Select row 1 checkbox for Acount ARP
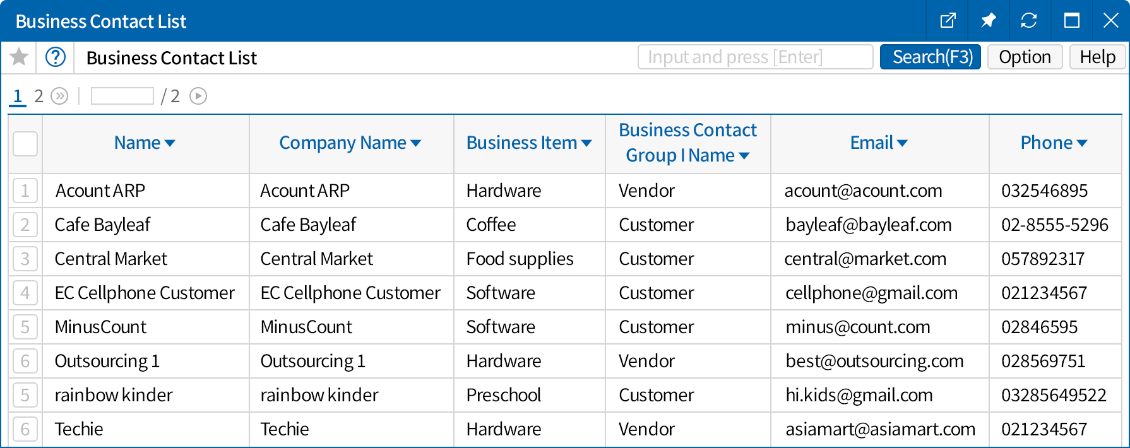The width and height of the screenshot is (1130, 448). pyautogui.click(x=25, y=191)
